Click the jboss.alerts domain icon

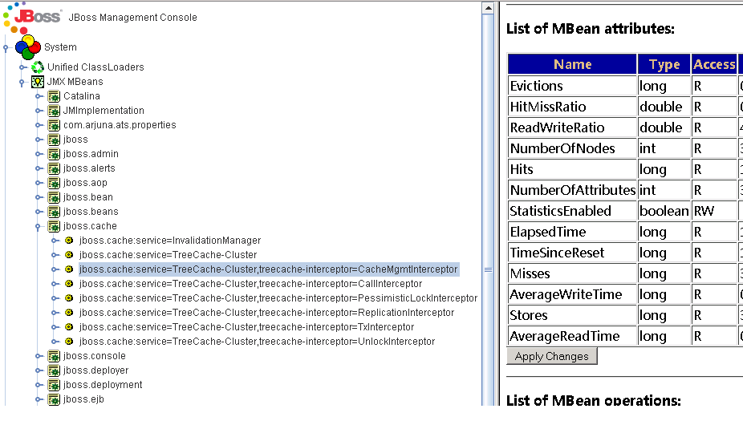(54, 168)
